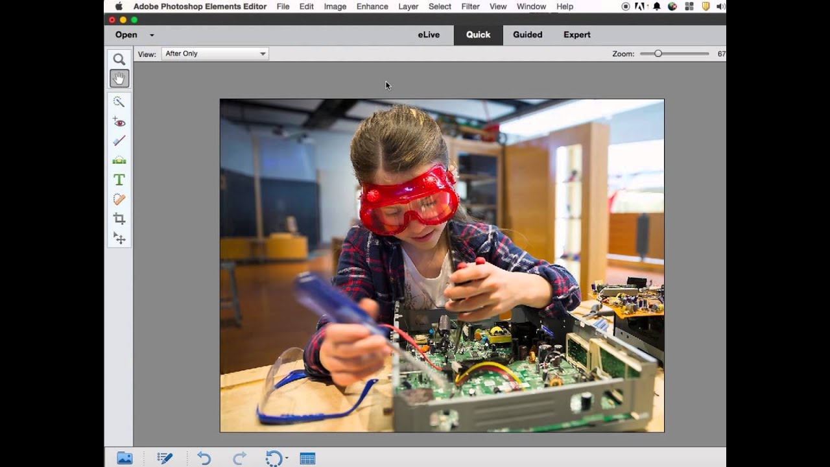Open the Layer menu

click(x=408, y=6)
